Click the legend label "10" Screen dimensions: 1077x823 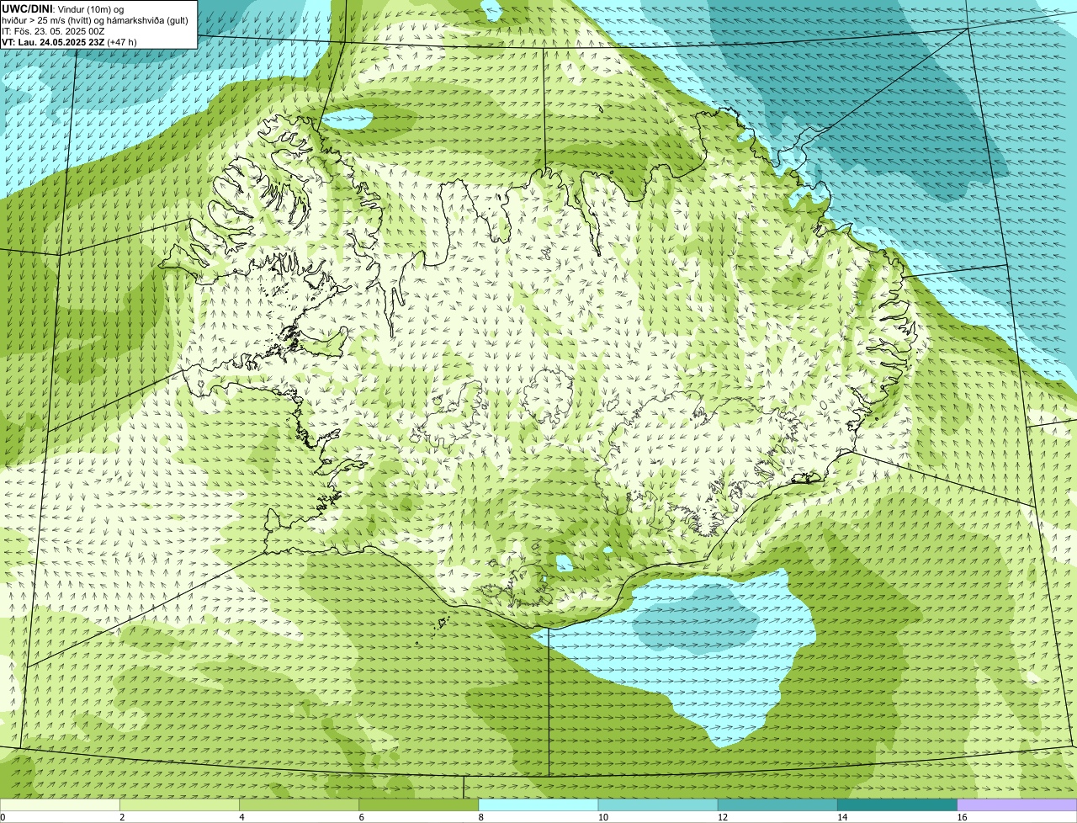pyautogui.click(x=603, y=817)
